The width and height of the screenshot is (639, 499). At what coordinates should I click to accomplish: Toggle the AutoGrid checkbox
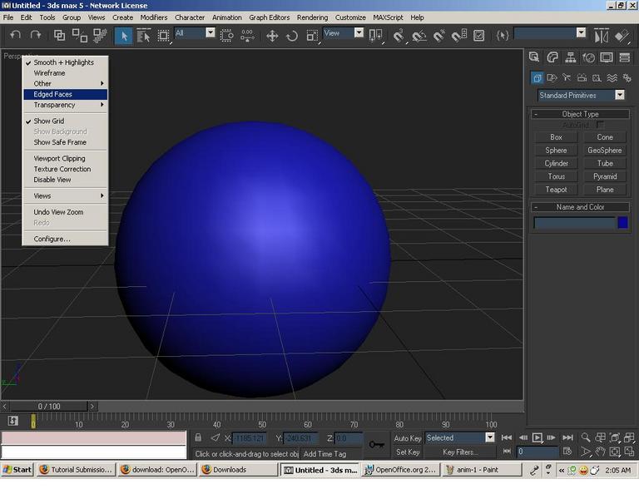[x=600, y=124]
